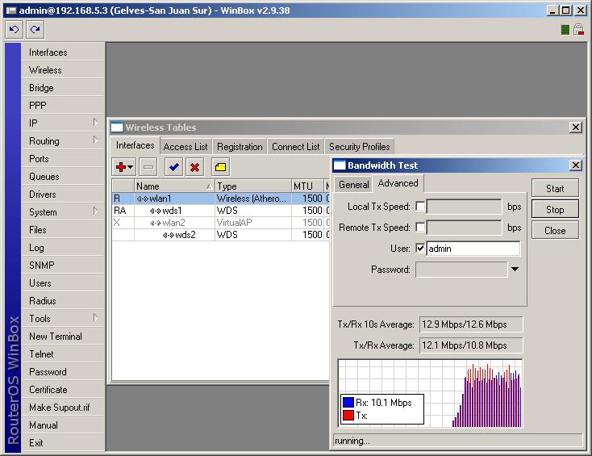Close the Bandwidth Test window

575,165
